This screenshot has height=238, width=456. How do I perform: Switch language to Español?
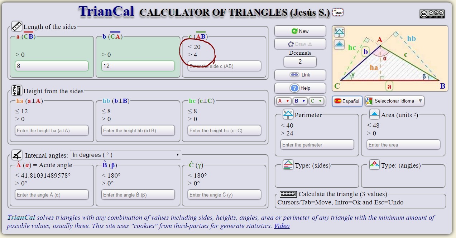coord(347,101)
